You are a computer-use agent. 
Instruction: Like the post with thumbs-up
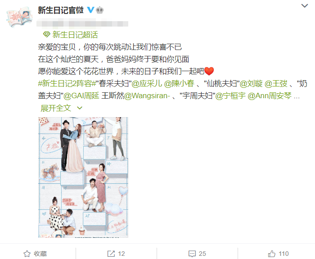[272, 254]
